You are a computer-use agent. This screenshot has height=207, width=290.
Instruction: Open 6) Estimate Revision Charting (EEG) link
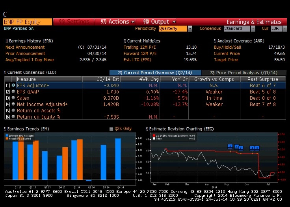click(180, 129)
